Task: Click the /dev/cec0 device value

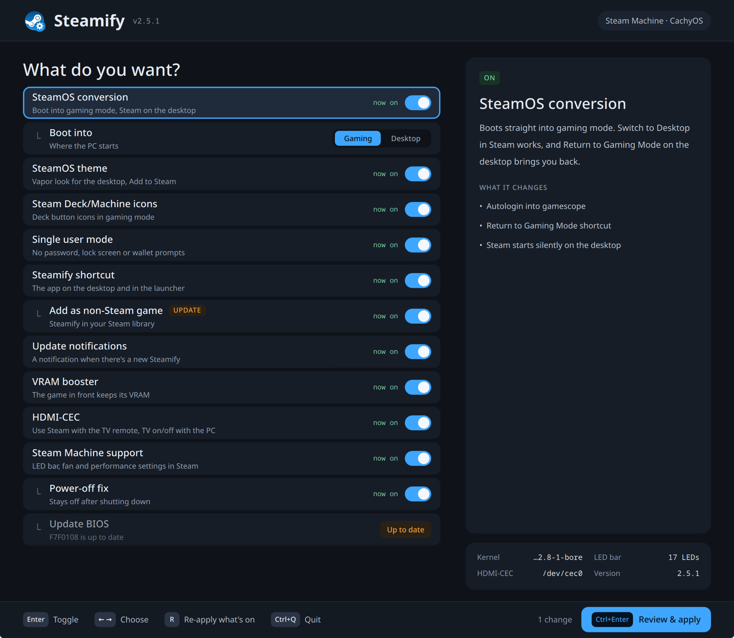Action: tap(562, 573)
